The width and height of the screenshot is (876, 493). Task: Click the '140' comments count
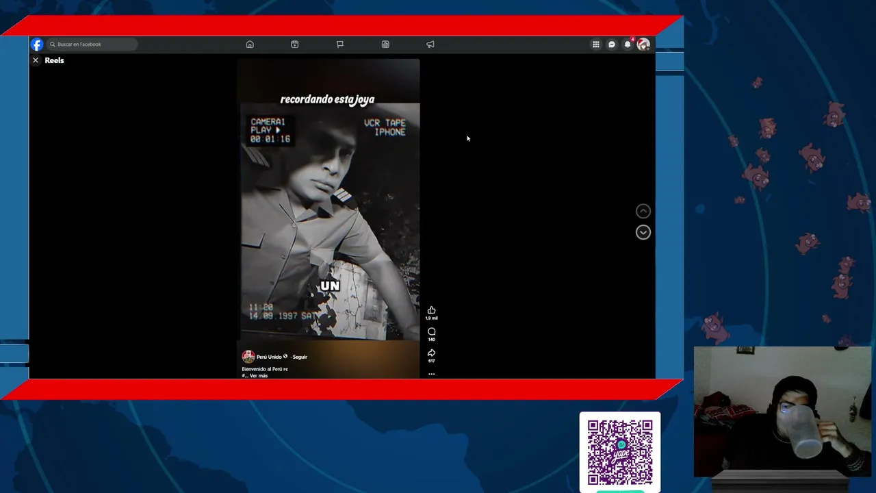(431, 340)
